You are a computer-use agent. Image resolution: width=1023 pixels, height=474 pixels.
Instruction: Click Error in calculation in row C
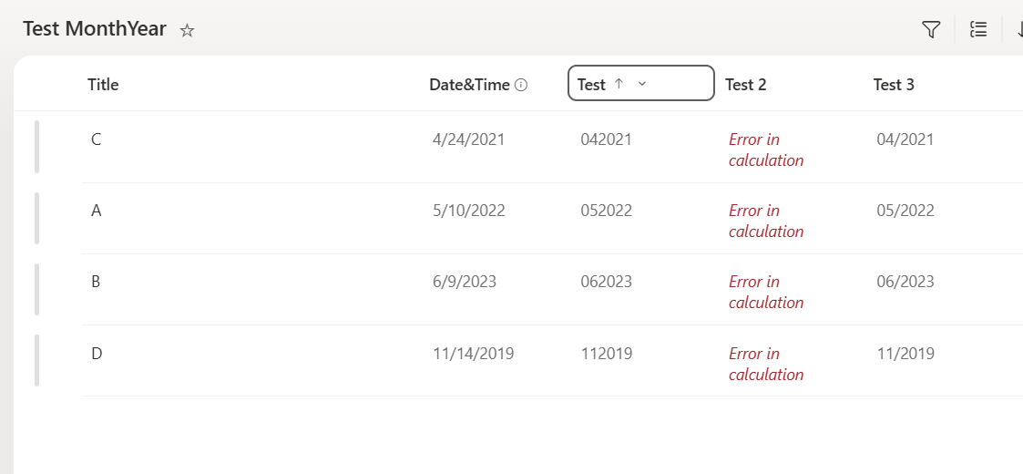766,149
